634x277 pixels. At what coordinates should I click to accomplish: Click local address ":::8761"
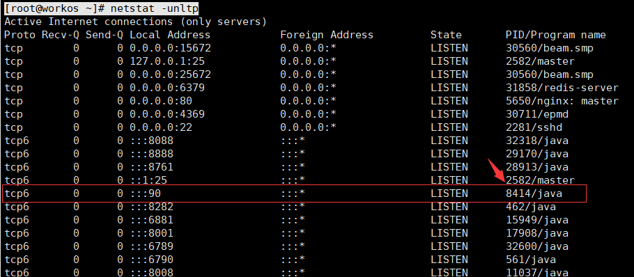click(x=152, y=167)
